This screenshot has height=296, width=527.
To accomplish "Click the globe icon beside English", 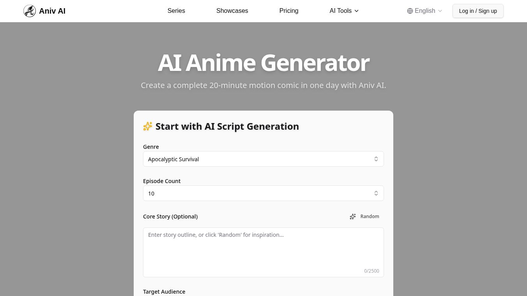I will point(410,11).
